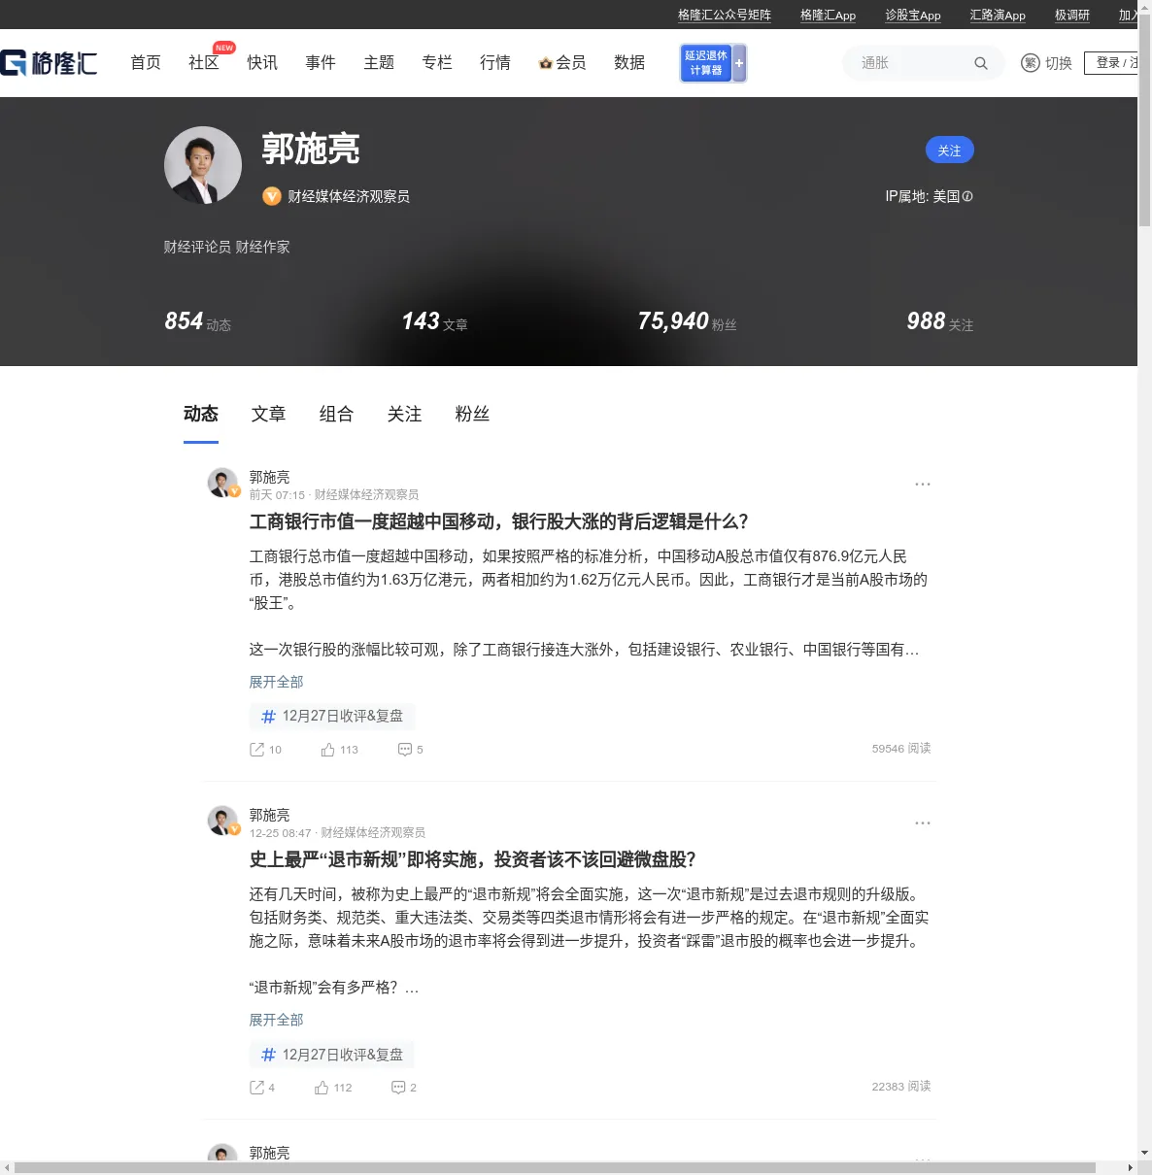Image resolution: width=1152 pixels, height=1175 pixels.
Task: Switch to the 组合 profile tab
Action: [x=337, y=414]
